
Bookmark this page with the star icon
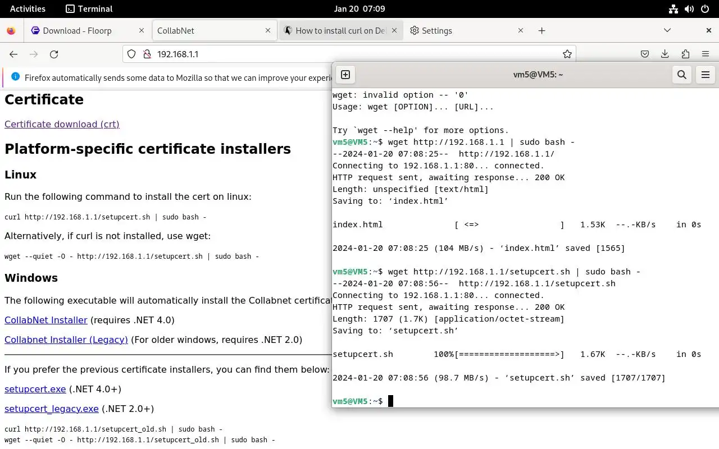coord(567,54)
